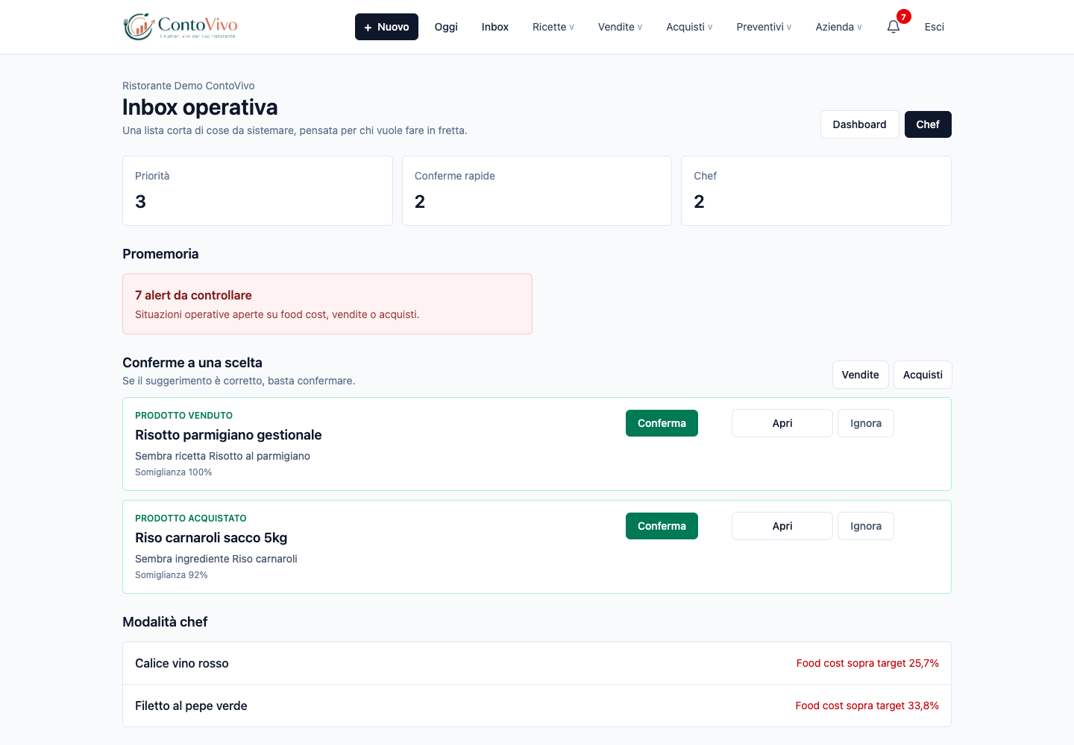Ignore the Riso carnaroli sacco 5kg suggestion

pos(866,526)
